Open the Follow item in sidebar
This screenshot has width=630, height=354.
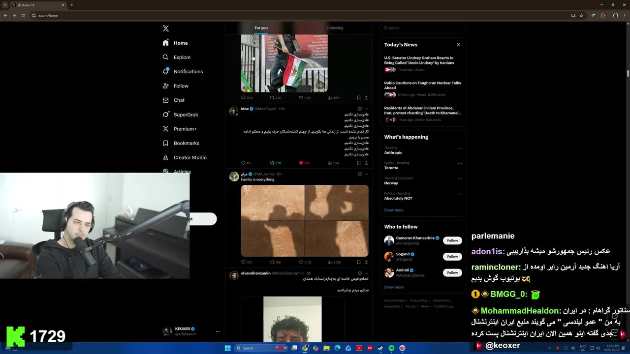coord(175,86)
